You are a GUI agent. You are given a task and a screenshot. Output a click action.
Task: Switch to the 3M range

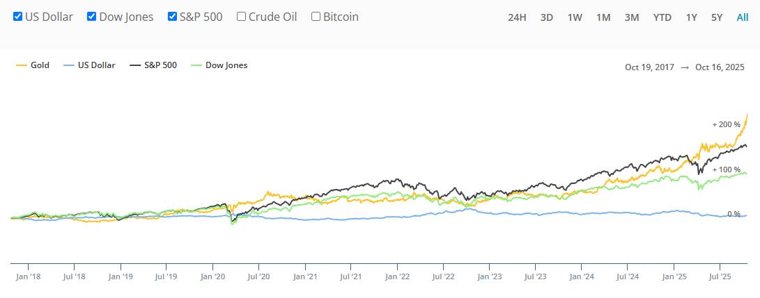632,17
